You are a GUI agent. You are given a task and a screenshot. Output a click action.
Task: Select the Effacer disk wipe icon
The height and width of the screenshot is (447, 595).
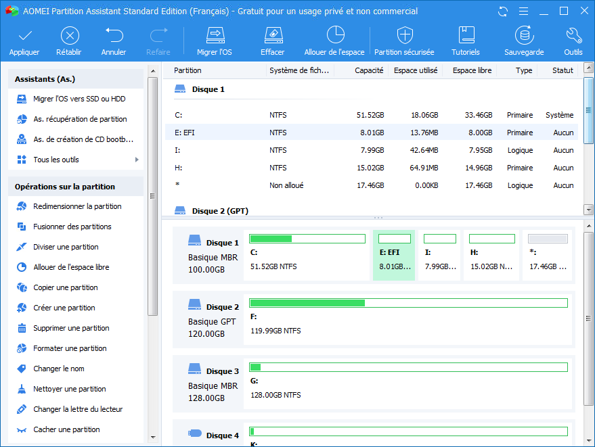pyautogui.click(x=272, y=36)
